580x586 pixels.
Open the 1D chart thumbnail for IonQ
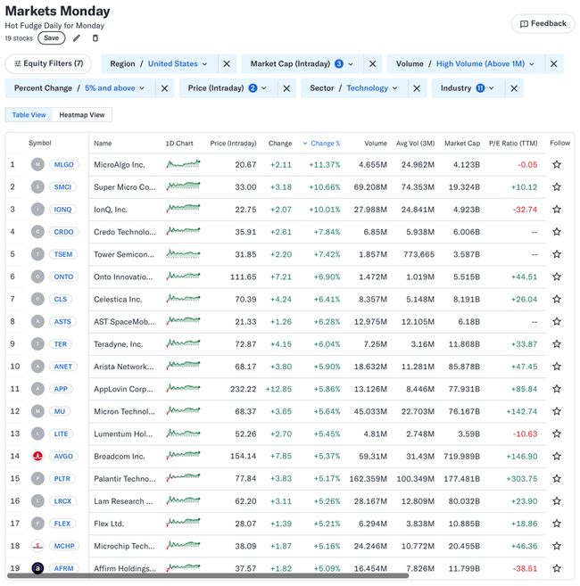click(182, 209)
